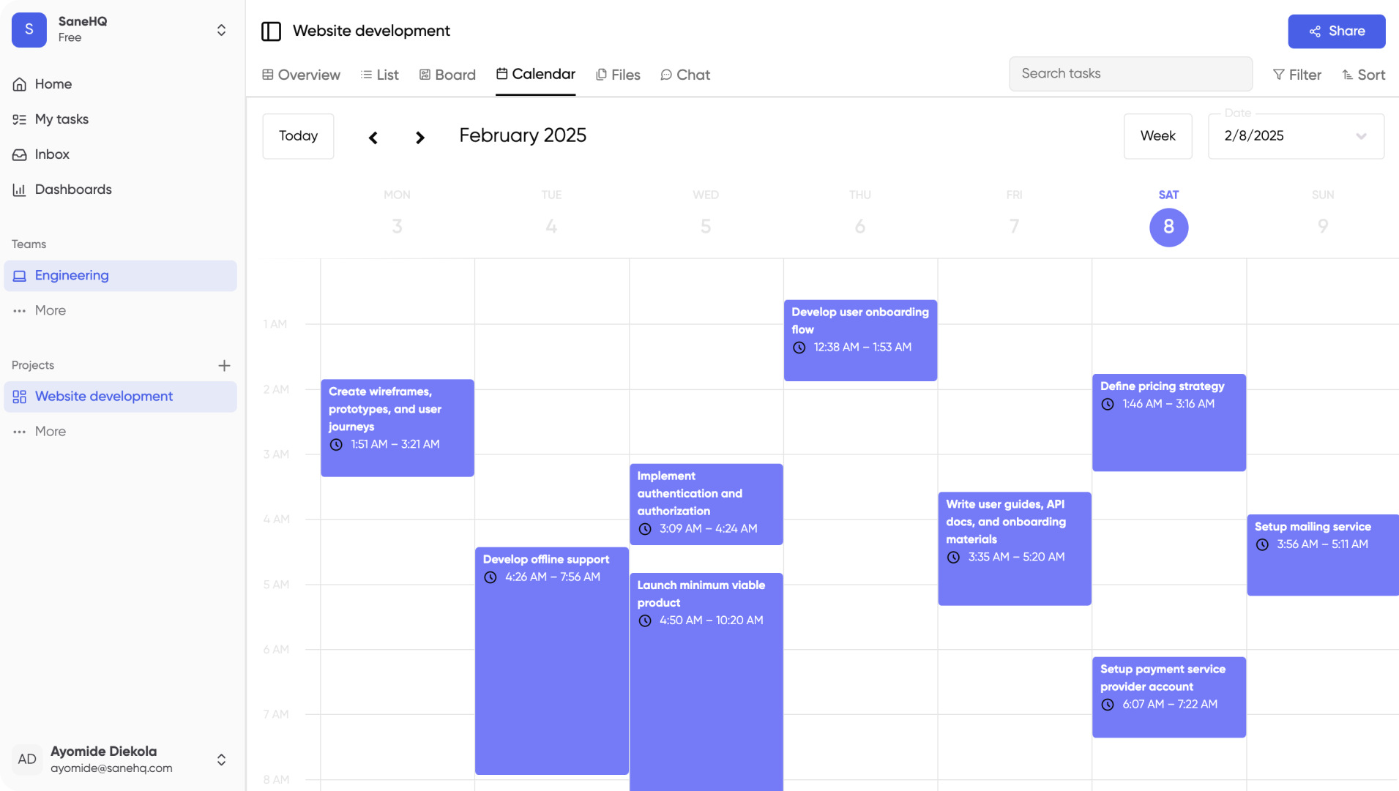Viewport: 1399px width, 791px height.
Task: Click the add project plus icon
Action: pos(224,365)
